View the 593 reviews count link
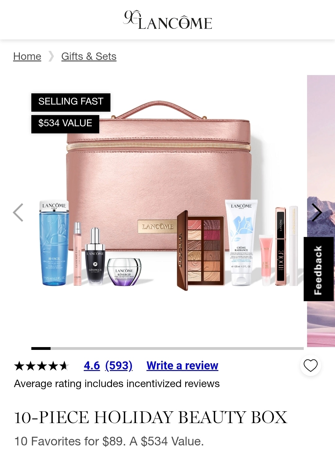 [x=119, y=366]
